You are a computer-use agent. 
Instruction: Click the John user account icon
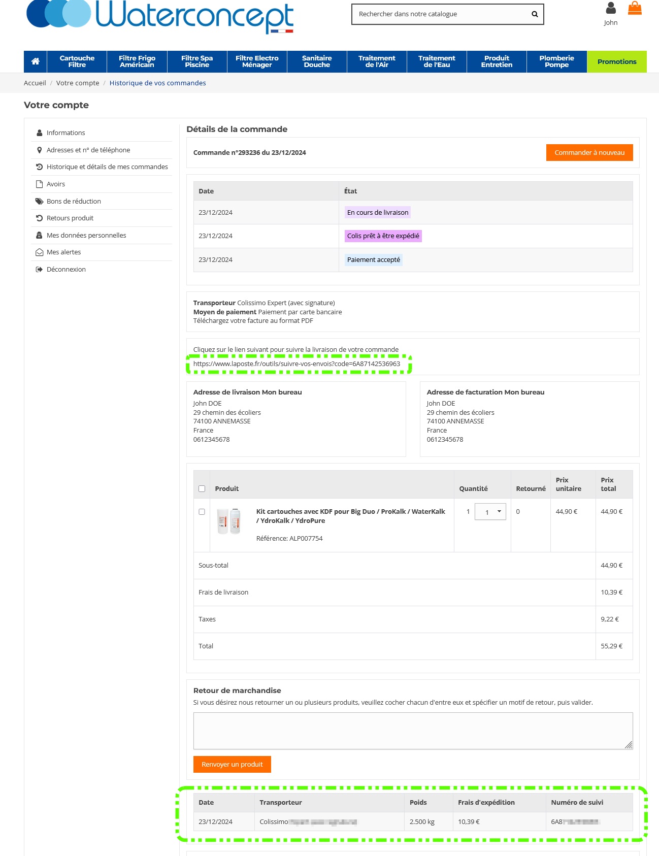point(611,8)
